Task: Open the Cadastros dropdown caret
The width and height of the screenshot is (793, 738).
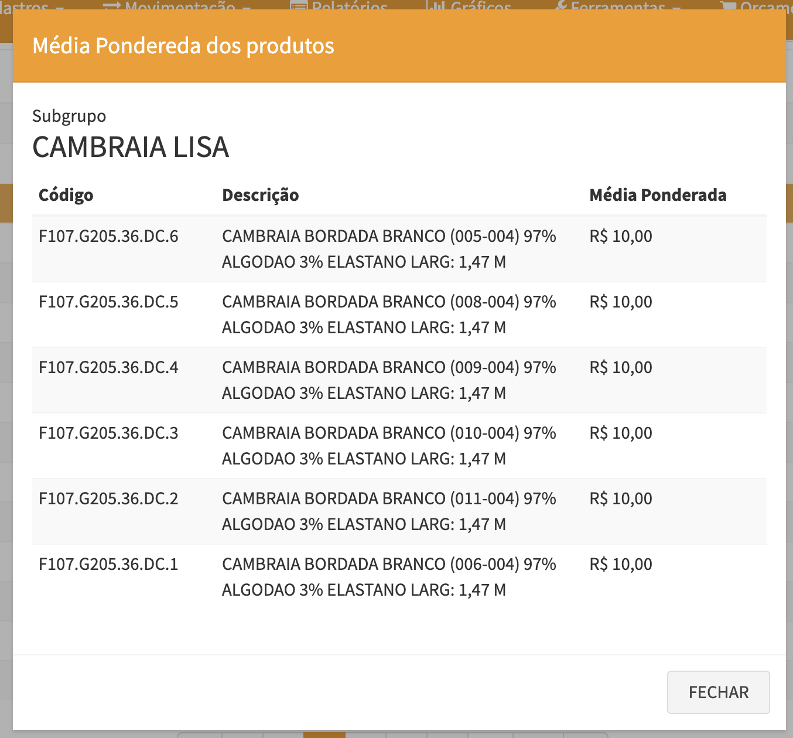Action: [60, 8]
